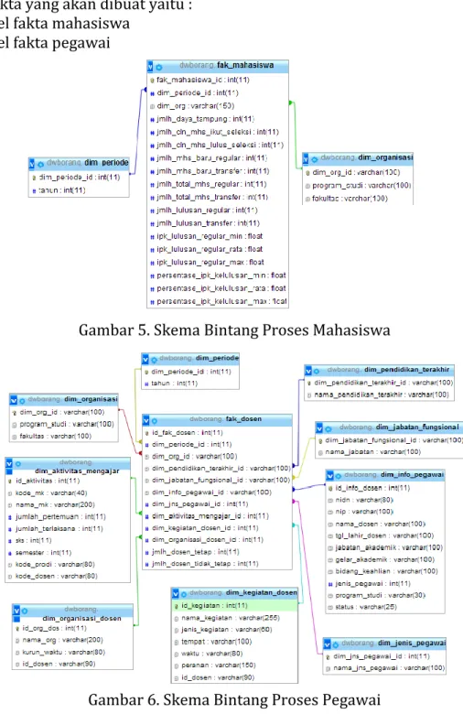463x714 pixels.
Task: Select the 'nama_jns_pegawai' column row
Action: 385,668
